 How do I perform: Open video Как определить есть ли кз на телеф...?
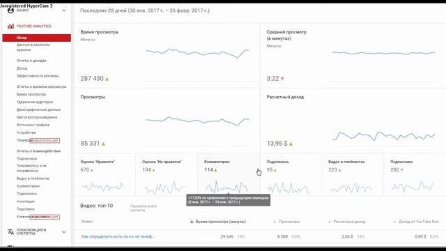click(118, 236)
